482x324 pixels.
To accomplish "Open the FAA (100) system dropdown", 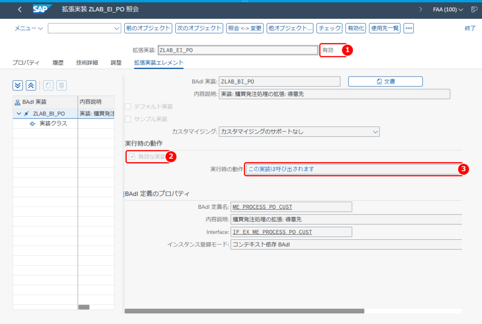I will [x=448, y=9].
